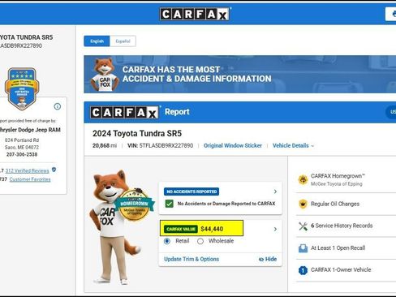Click the CARFAX logo in header
This screenshot has height=297, width=396.
tap(195, 14)
